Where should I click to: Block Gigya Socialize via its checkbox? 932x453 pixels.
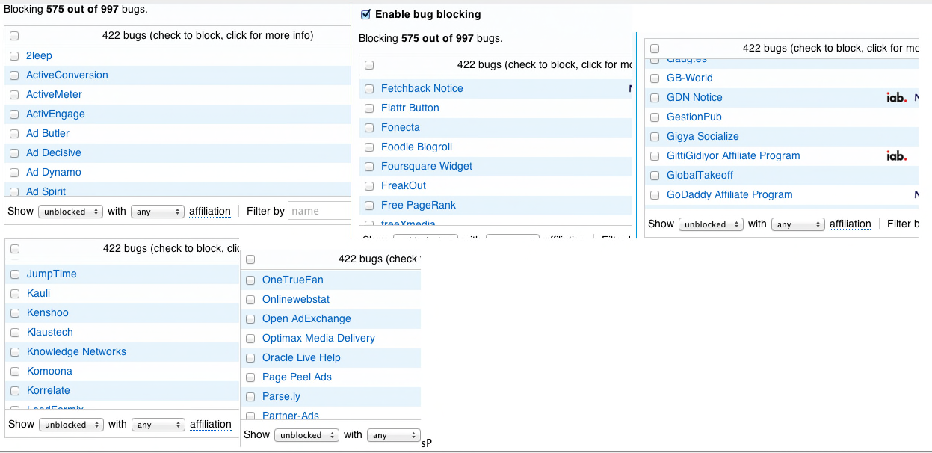pos(655,137)
